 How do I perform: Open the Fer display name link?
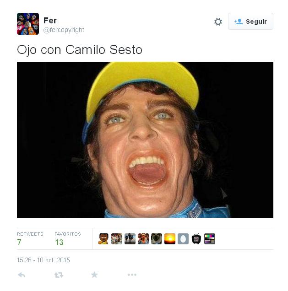pyautogui.click(x=50, y=21)
